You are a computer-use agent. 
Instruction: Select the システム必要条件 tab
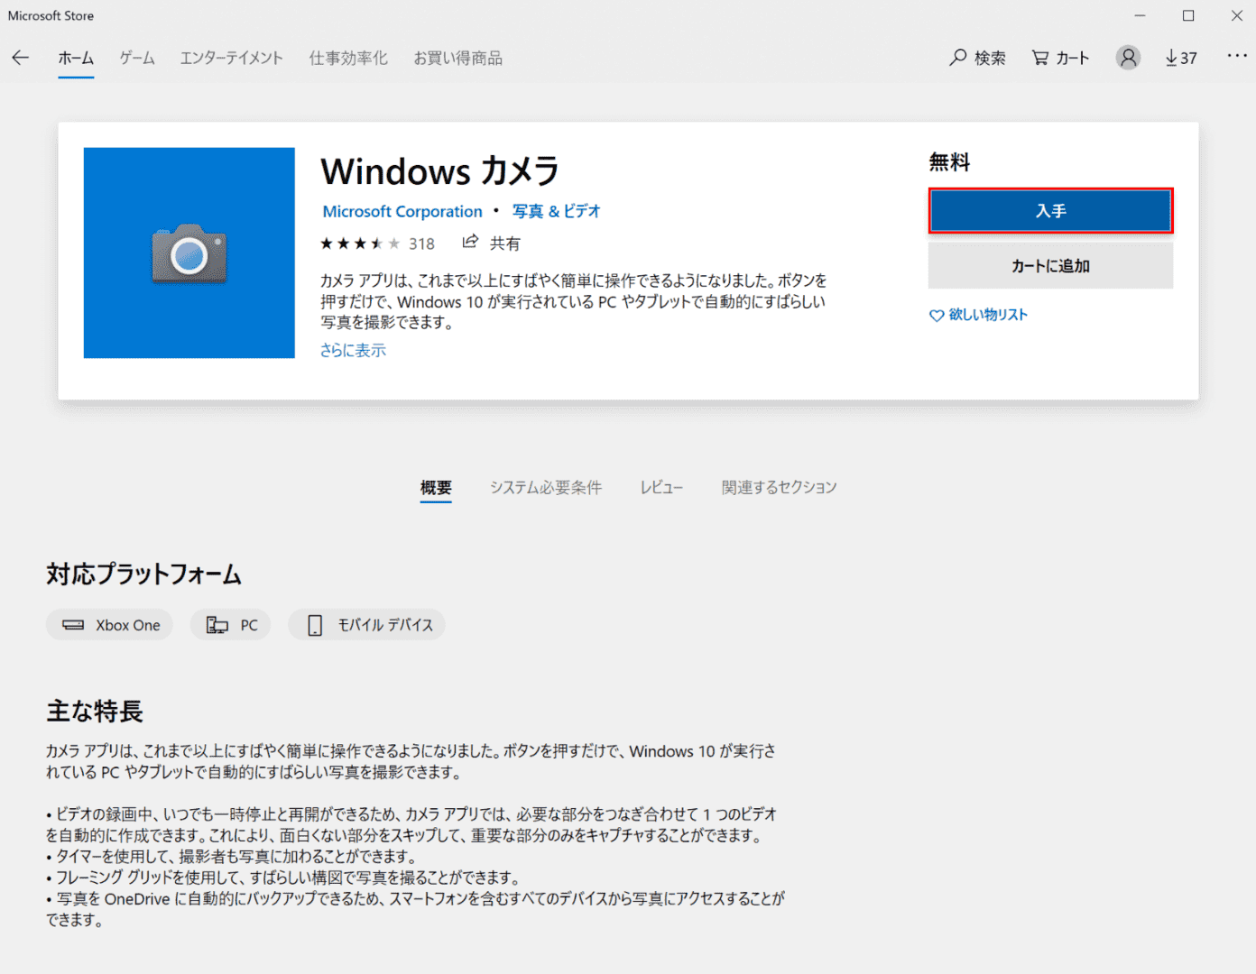pyautogui.click(x=546, y=488)
